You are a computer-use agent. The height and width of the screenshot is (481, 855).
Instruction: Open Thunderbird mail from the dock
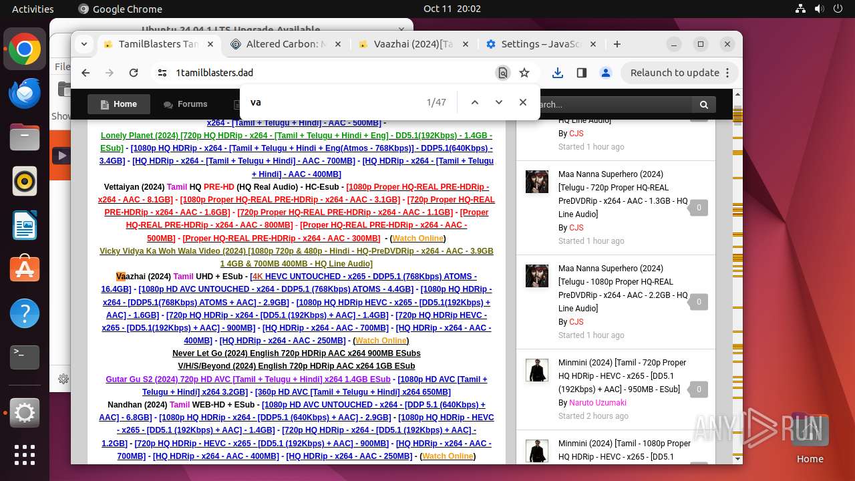[x=25, y=94]
